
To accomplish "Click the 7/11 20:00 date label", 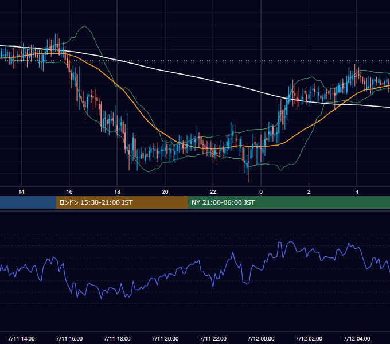I will click(x=165, y=338).
